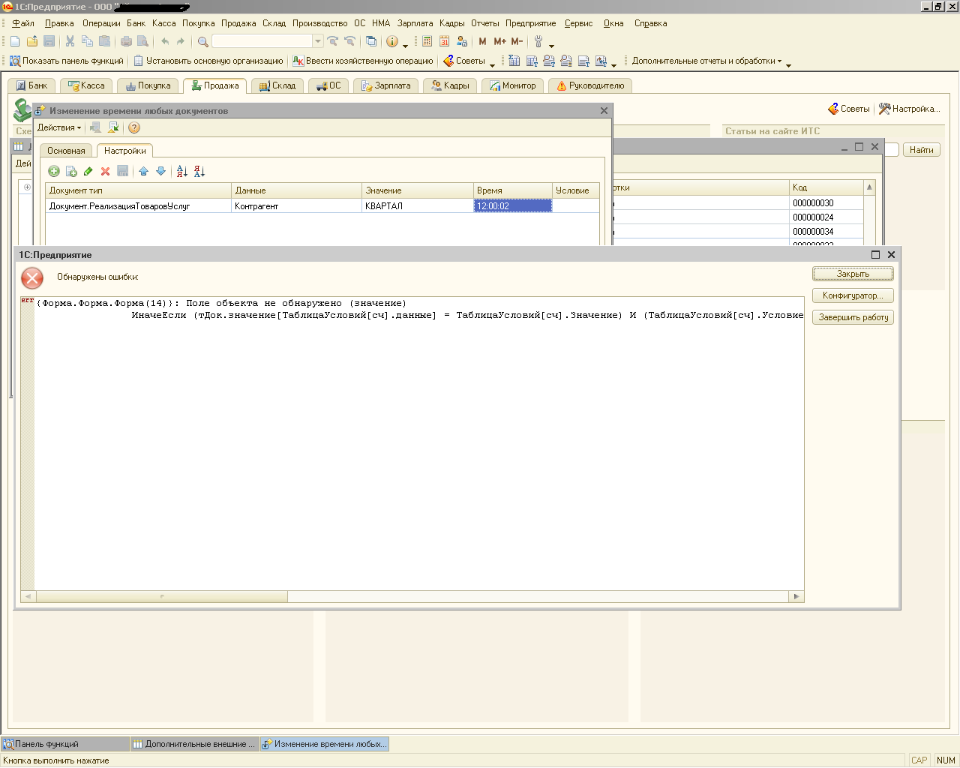Viewport: 960px width, 768px height.
Task: Open Дополнительные внешние window in bottom bar
Action: tap(194, 744)
